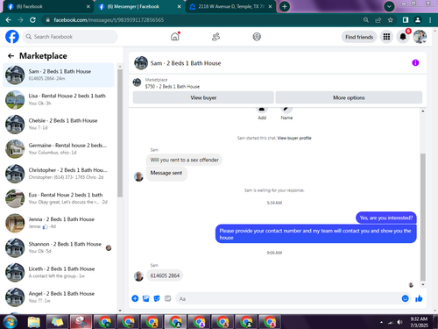Show hidden system tray icons
Viewport: 438px width, 329px height.
[x=381, y=322]
